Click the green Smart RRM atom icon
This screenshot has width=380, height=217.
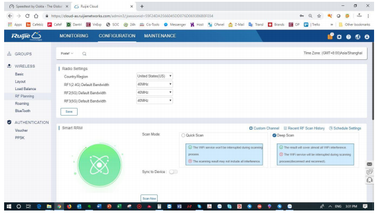pos(100,165)
